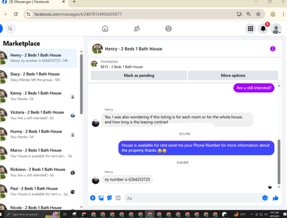Screen dimensions: 287x218
Task: Click the "ny number is 6264253725" message
Action: tap(127, 180)
